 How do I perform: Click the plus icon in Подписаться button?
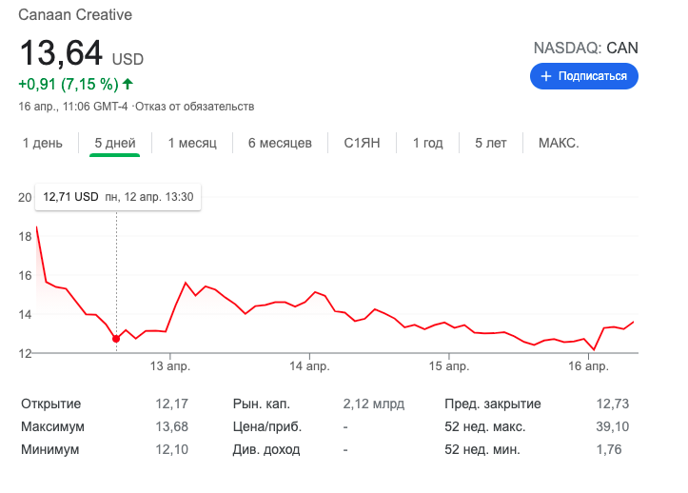pyautogui.click(x=546, y=76)
